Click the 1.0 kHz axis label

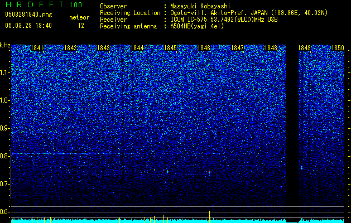tap(4, 101)
